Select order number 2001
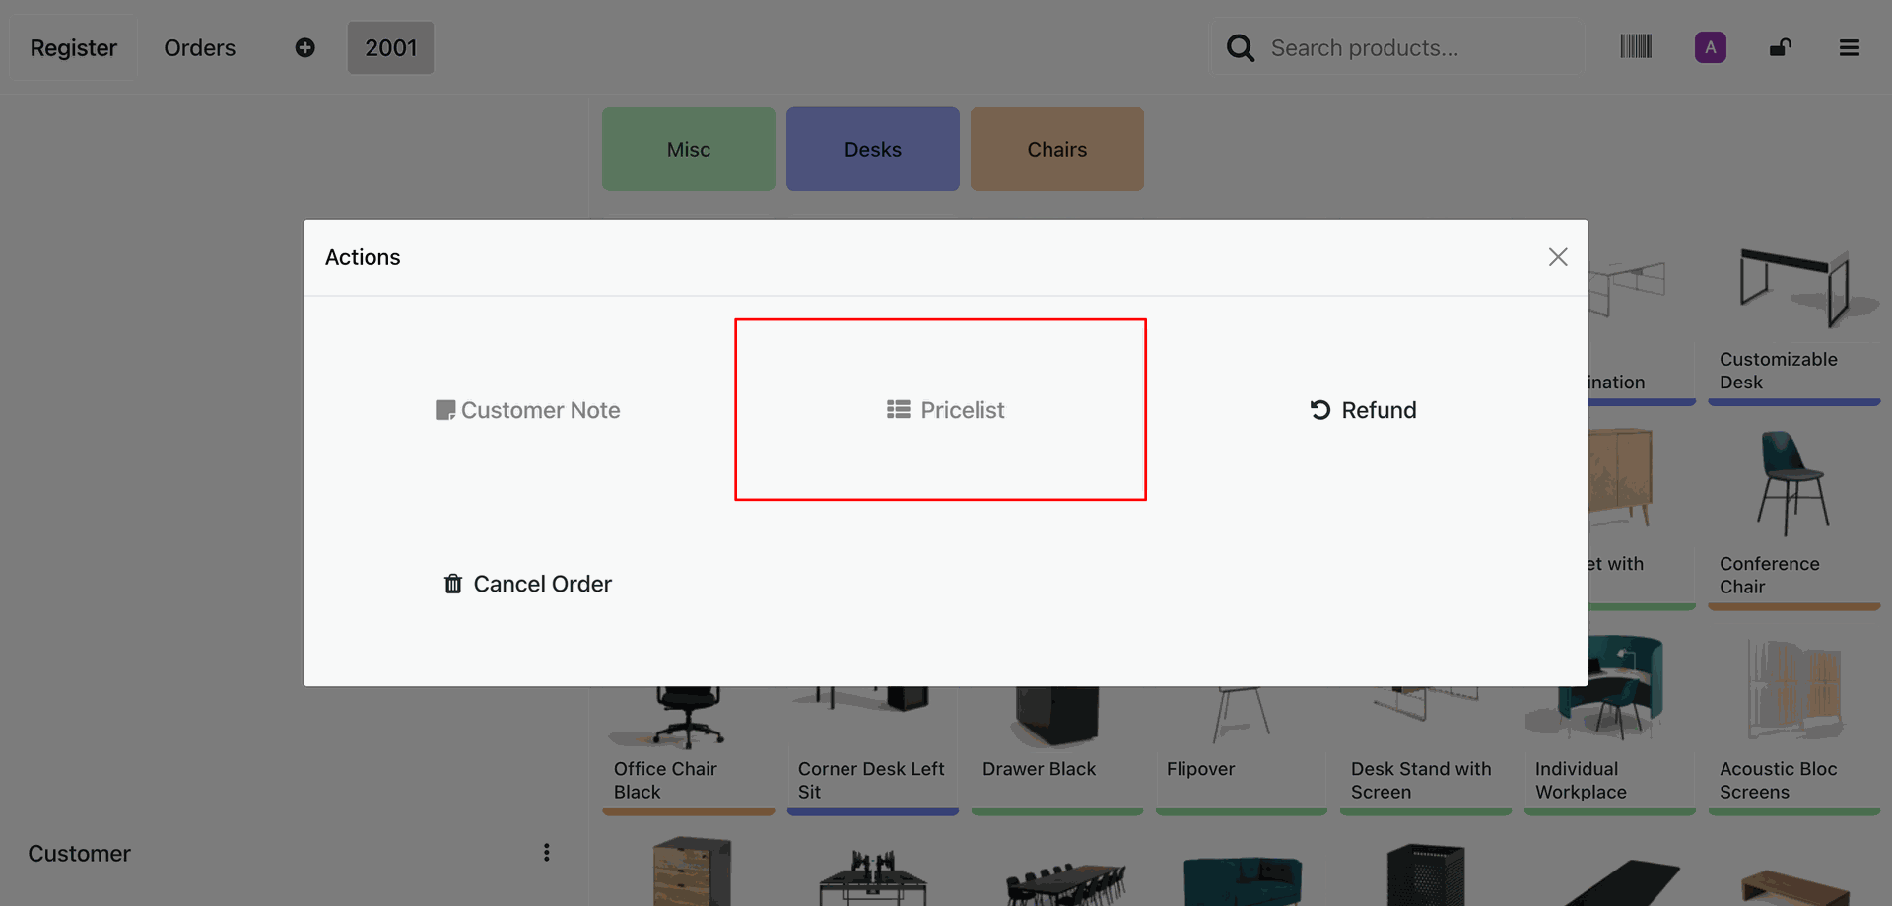Viewport: 1892px width, 906px height. click(x=390, y=48)
